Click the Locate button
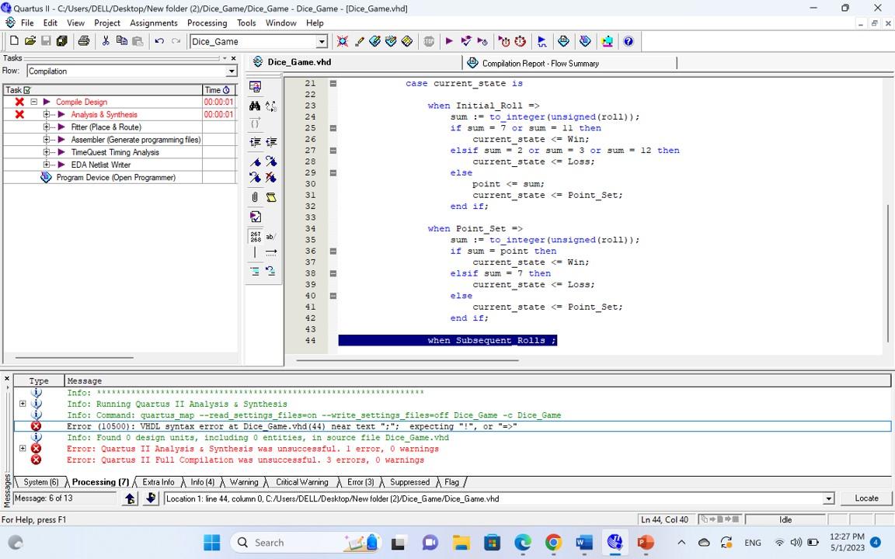895x559 pixels. tap(866, 498)
